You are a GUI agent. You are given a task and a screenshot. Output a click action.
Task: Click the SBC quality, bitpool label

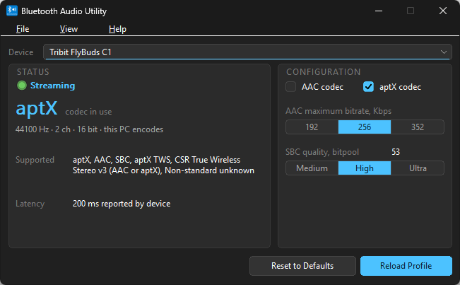(x=322, y=152)
